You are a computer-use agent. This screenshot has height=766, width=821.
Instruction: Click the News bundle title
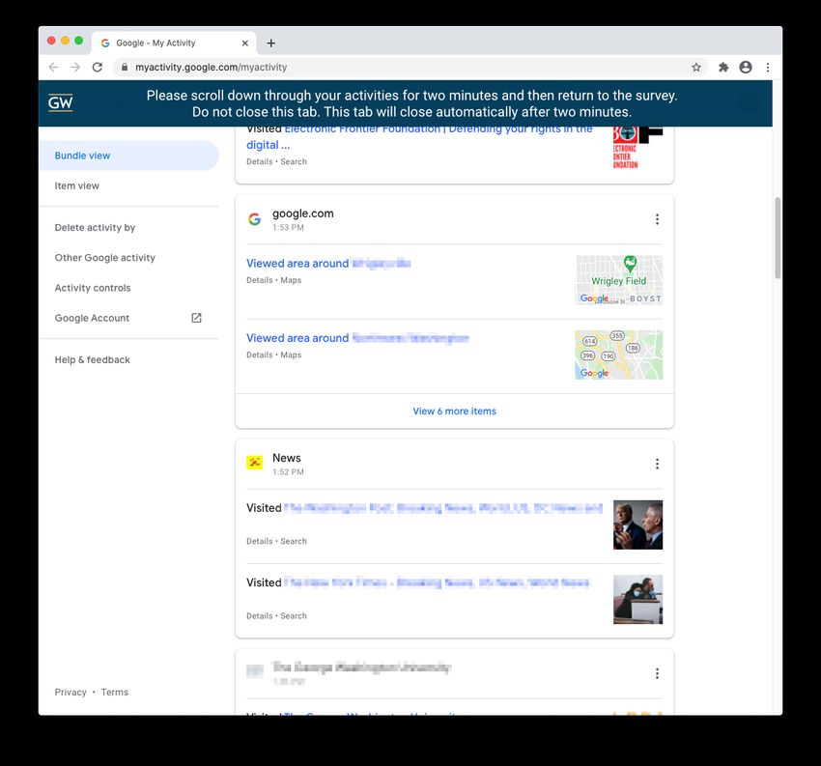(x=287, y=458)
